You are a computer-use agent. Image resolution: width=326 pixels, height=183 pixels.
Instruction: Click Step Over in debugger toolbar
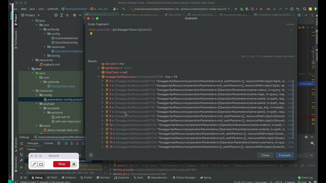coord(66,143)
